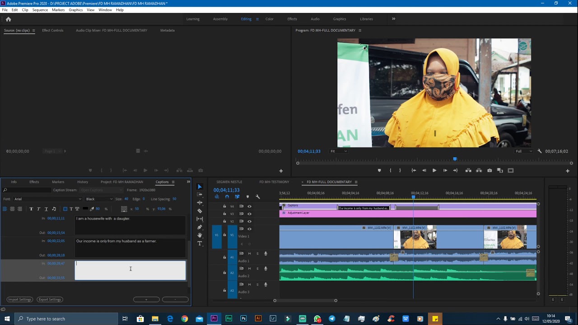578x325 pixels.
Task: Select the Razor tool in the tools panel
Action: click(x=200, y=211)
